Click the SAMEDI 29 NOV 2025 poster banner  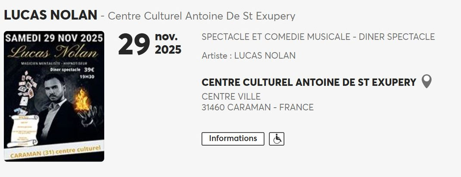coord(54,37)
